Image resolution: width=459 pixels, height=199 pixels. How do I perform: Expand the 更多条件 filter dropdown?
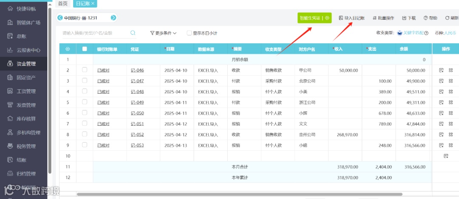(x=163, y=33)
